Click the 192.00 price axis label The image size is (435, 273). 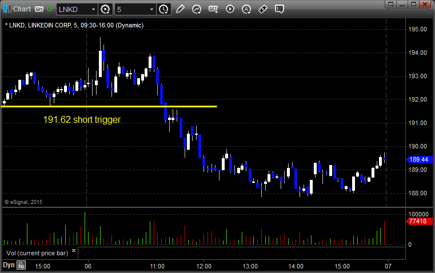point(417,99)
